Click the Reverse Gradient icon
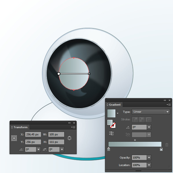Screen dimensions: 173x173 (x=111, y=133)
